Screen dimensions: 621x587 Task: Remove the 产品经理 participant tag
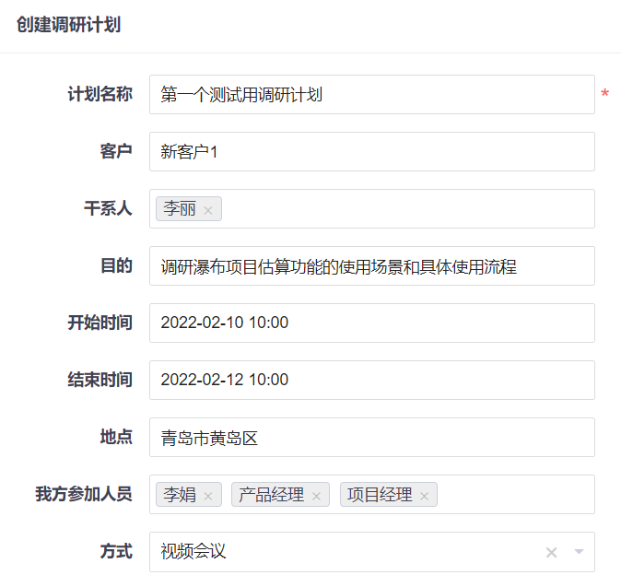tap(316, 496)
